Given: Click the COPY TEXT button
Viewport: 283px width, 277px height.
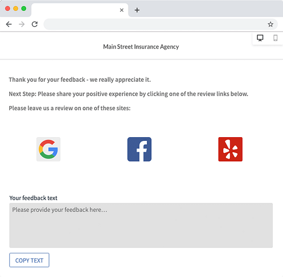Looking at the screenshot, I should 29,260.
